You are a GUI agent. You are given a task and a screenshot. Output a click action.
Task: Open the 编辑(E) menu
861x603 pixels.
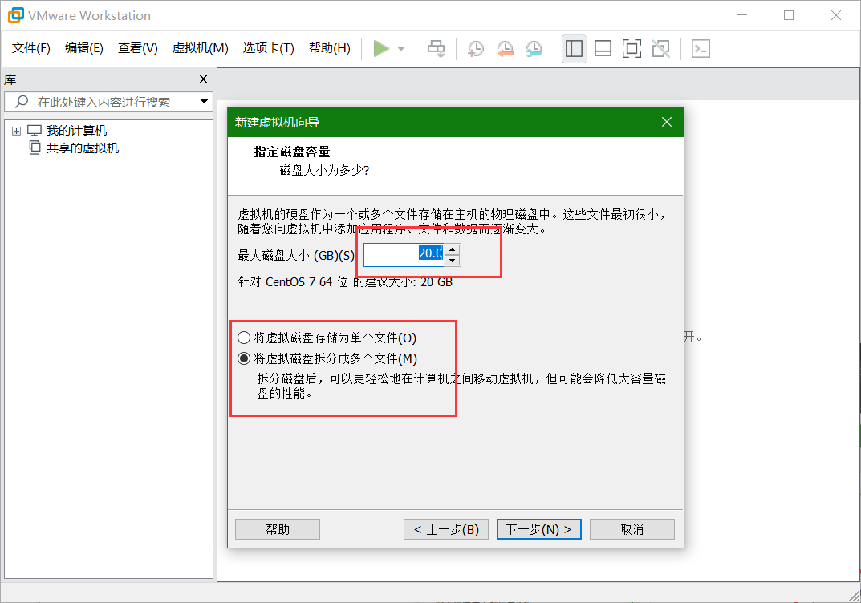tap(84, 48)
